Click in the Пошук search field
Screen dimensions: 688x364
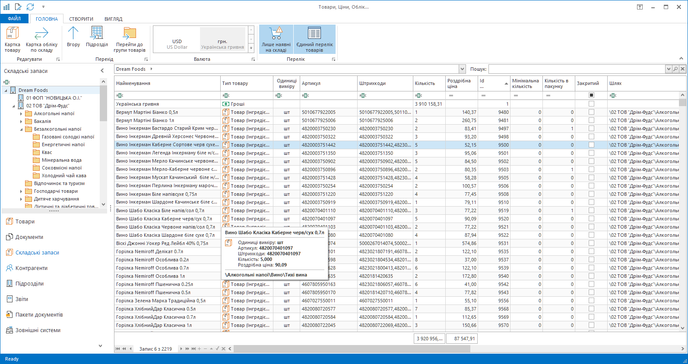tap(577, 69)
